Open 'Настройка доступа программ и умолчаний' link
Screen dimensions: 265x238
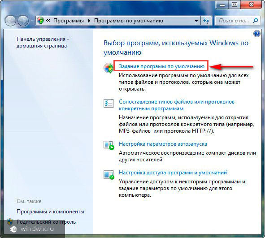(173, 173)
